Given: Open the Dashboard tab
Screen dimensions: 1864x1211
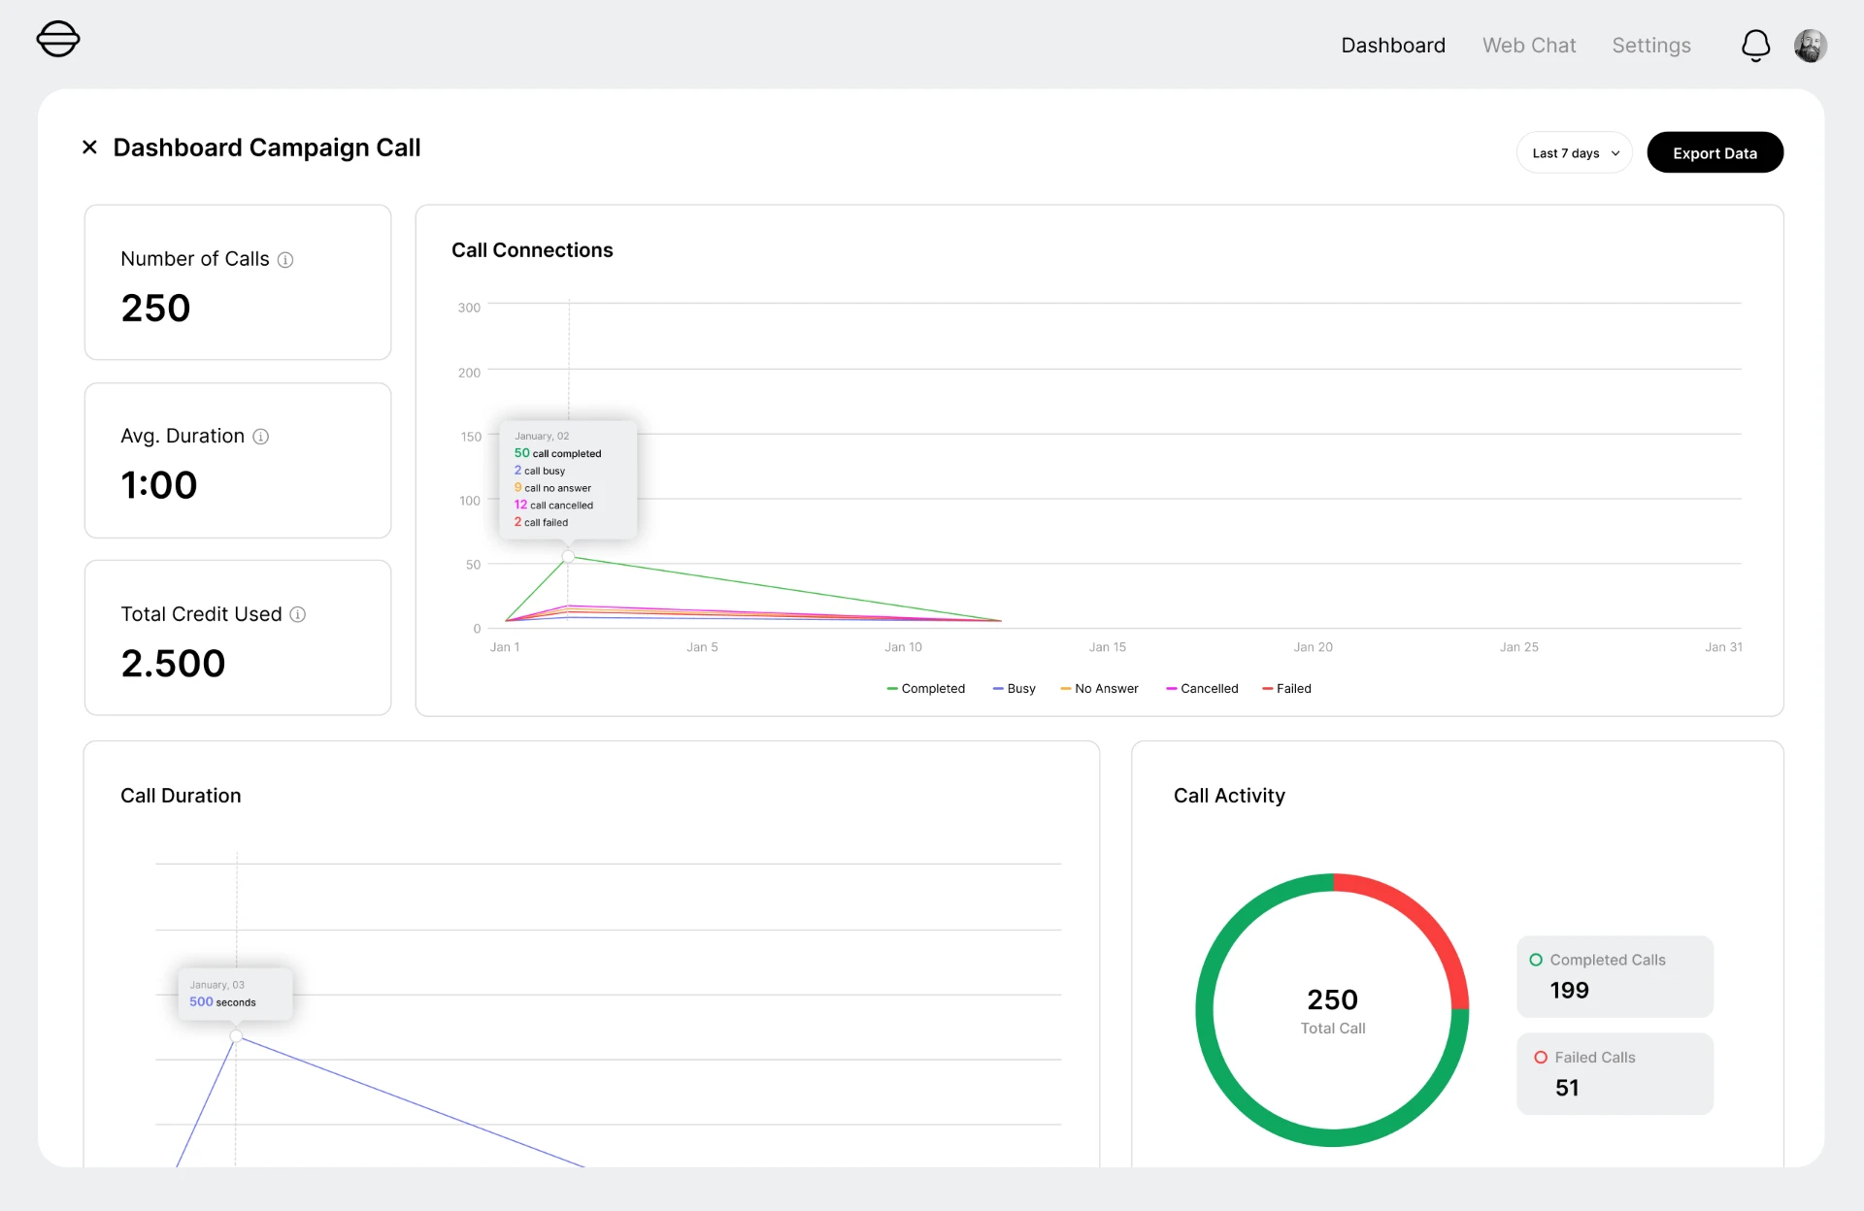Looking at the screenshot, I should click(x=1393, y=46).
